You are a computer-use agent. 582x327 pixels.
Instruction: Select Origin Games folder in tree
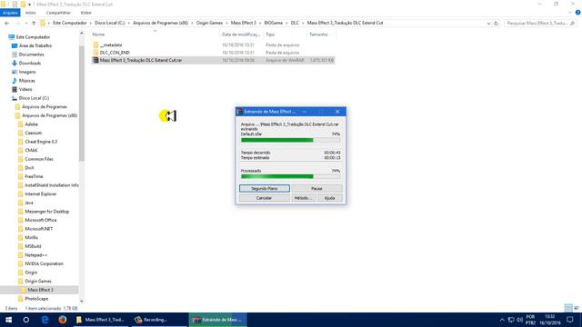pos(38,281)
